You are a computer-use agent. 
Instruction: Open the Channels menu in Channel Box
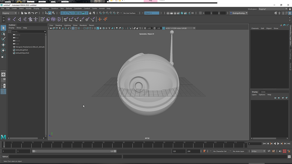click(255, 28)
